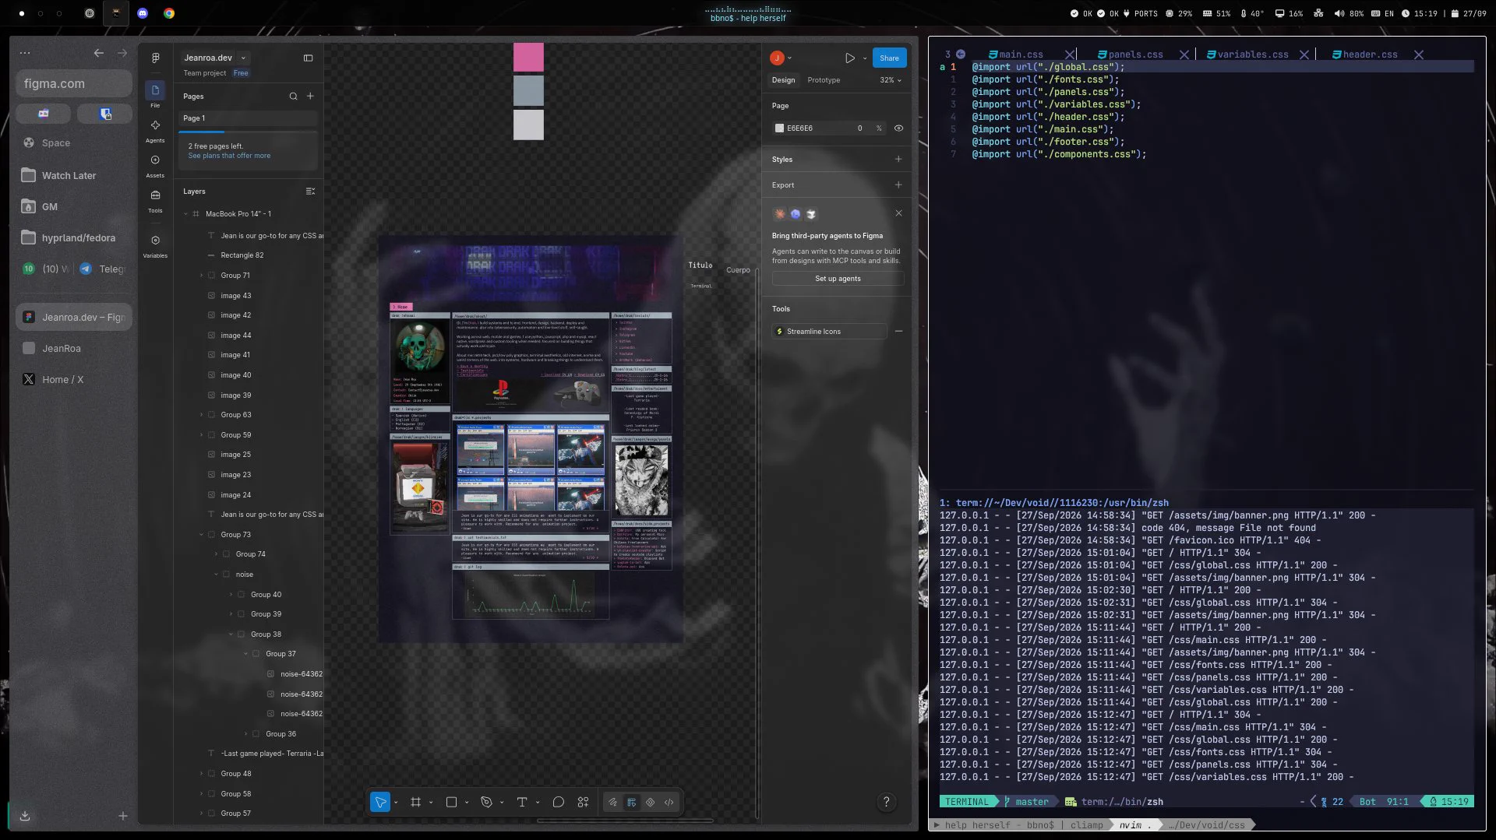This screenshot has width=1496, height=840.
Task: Click the Share button
Action: [x=889, y=58]
